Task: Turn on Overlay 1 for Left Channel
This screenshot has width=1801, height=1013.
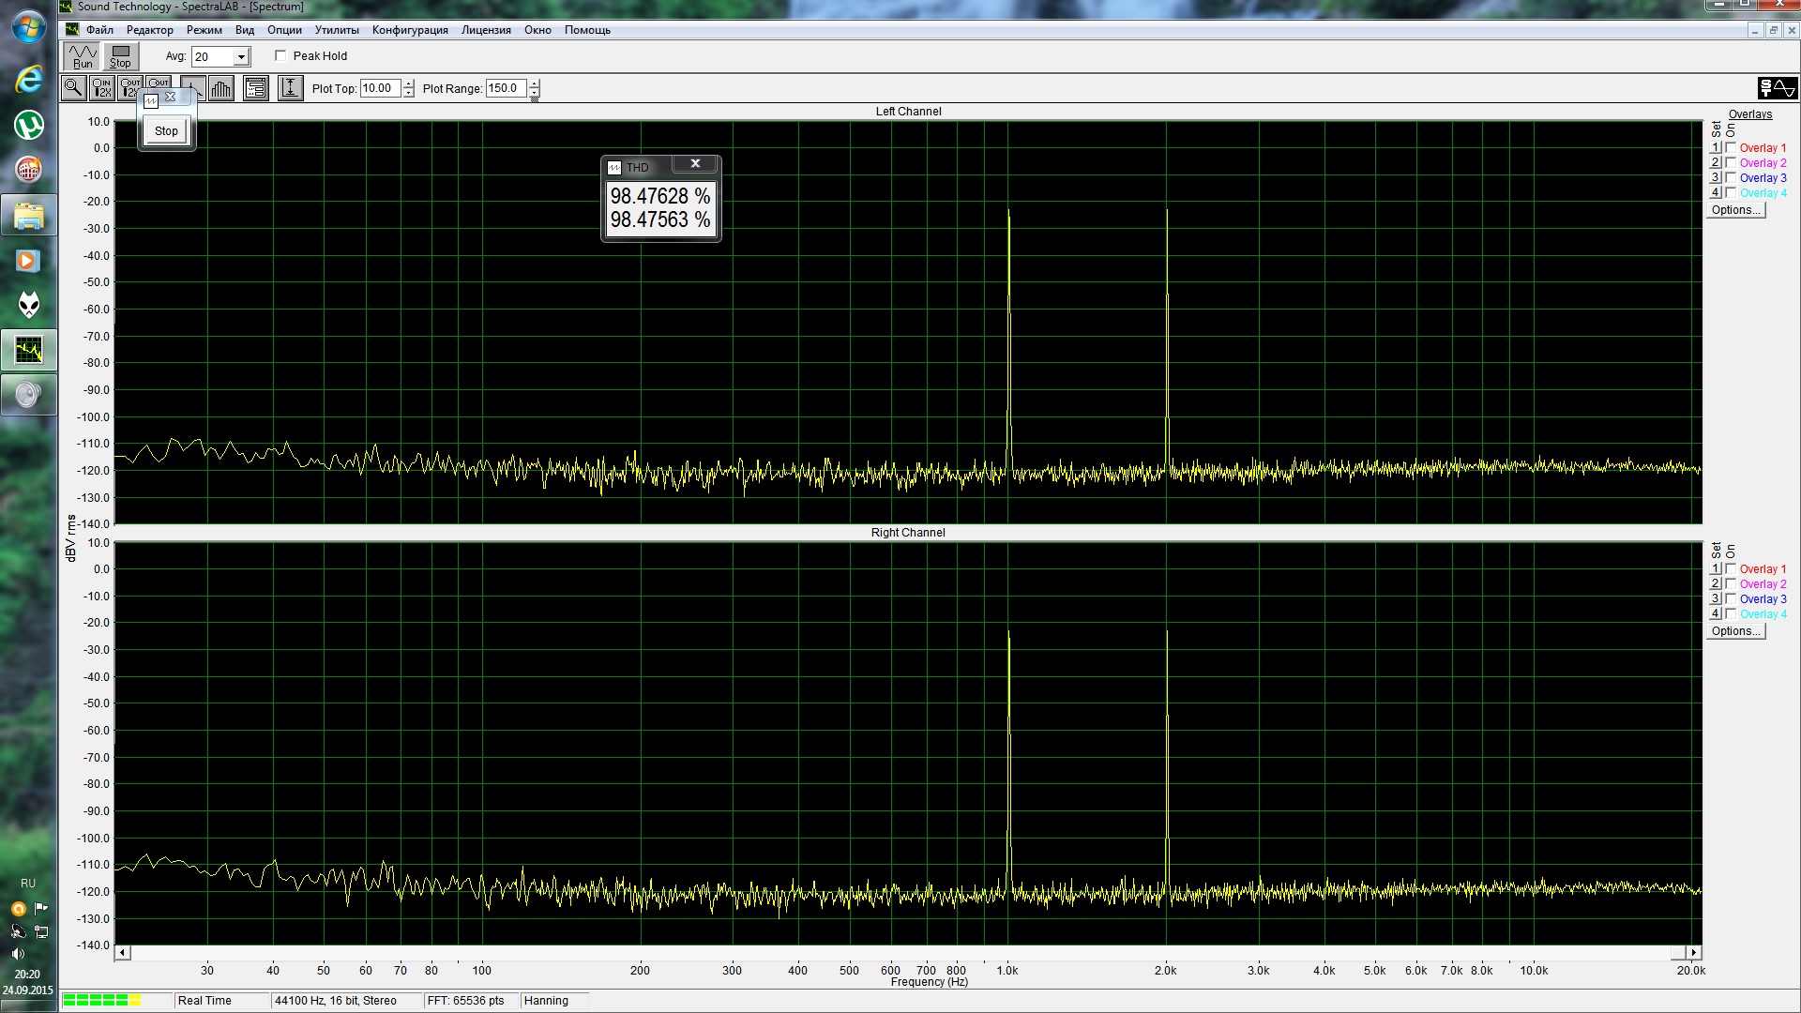Action: [1731, 147]
